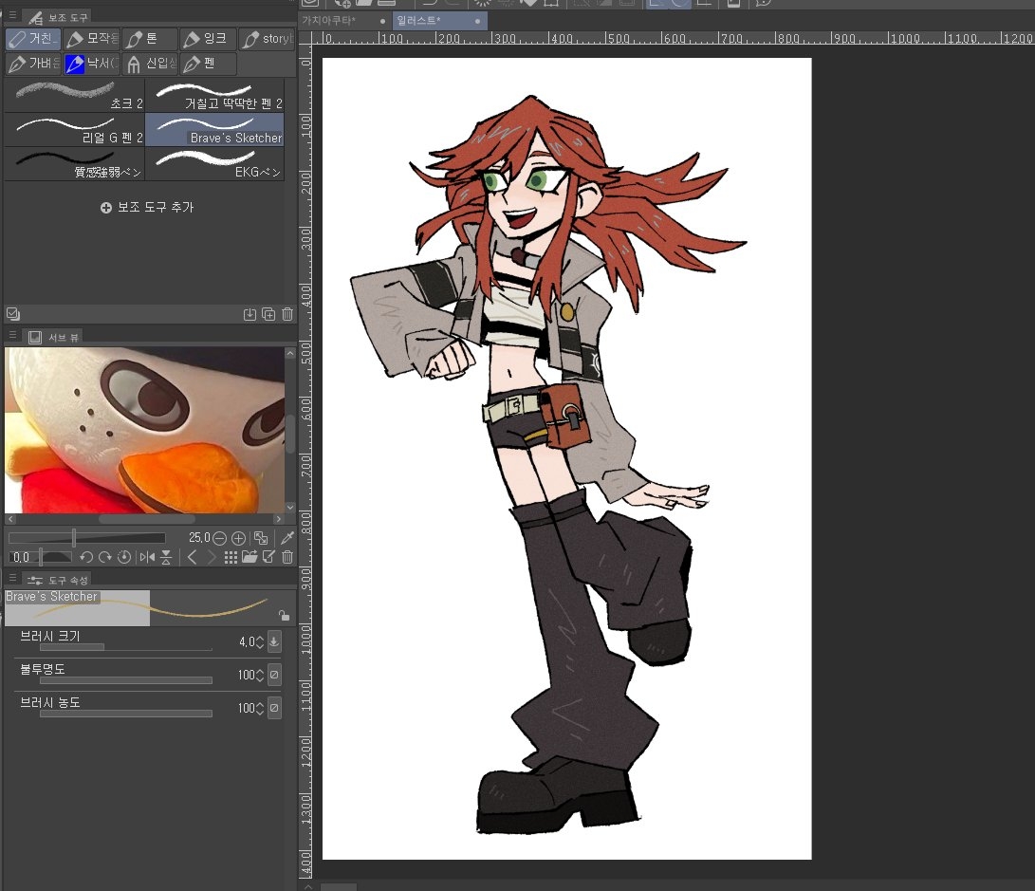Toggle the tool property lock icon
The height and width of the screenshot is (891, 1035).
284,615
